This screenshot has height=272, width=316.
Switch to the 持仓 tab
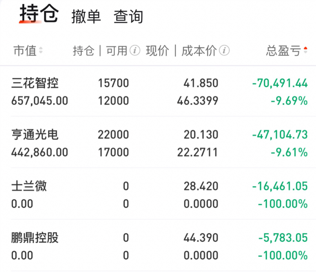coord(39,13)
